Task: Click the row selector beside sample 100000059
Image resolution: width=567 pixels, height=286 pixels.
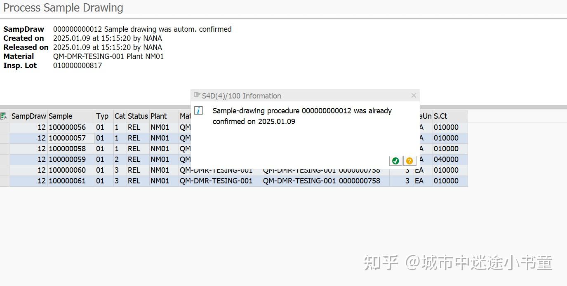Action: click(x=4, y=159)
